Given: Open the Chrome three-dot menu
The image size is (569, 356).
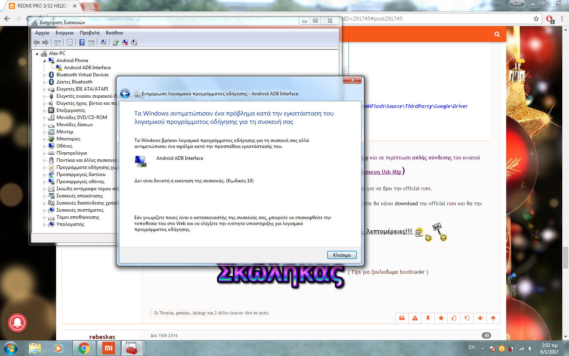Looking at the screenshot, I should (562, 19).
